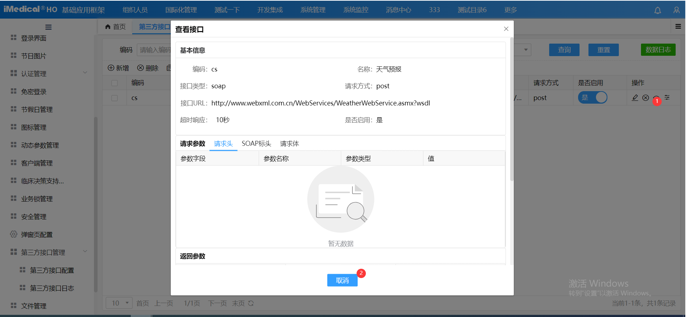Image resolution: width=686 pixels, height=317 pixels.
Task: Click the interface URL text in dialog
Action: (320, 103)
